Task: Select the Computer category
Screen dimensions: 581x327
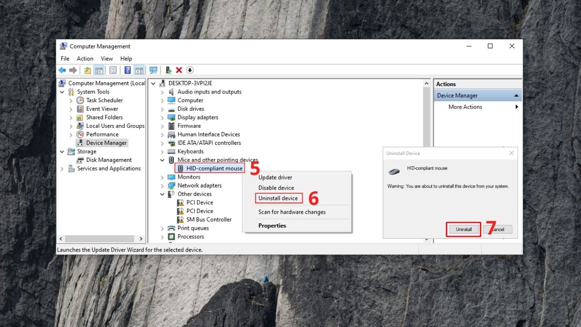Action: (190, 100)
